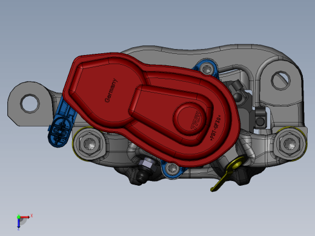This screenshot has width=315, height=236.
Task: Select the yellow spring clip part
Action: tap(228, 173)
